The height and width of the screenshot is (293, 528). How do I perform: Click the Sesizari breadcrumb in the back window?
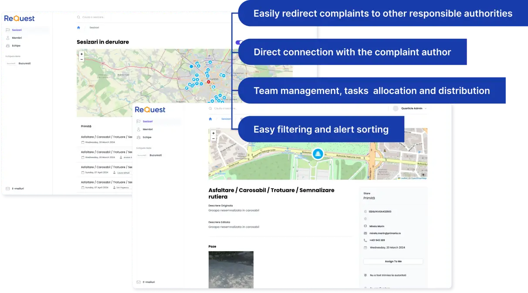pyautogui.click(x=94, y=27)
